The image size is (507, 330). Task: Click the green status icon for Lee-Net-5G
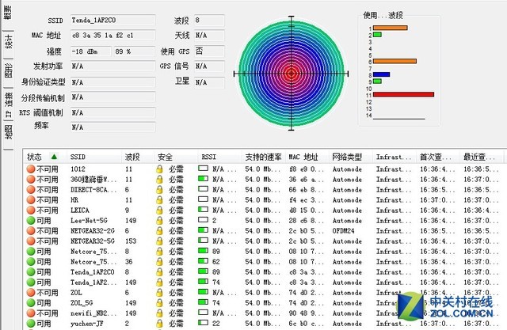31,221
